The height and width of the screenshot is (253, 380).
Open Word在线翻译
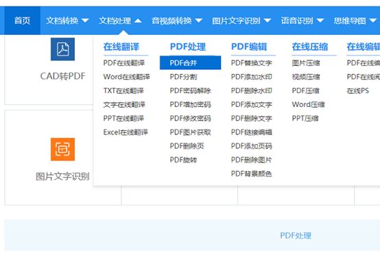(126, 77)
